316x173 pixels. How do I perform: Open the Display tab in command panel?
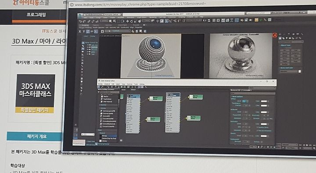(x=298, y=34)
